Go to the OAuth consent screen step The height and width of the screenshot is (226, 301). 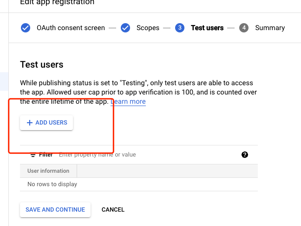71,28
